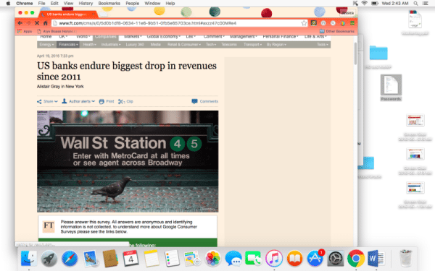Open Messages from the Dock
Screen dimensions: 435x271
point(233,259)
